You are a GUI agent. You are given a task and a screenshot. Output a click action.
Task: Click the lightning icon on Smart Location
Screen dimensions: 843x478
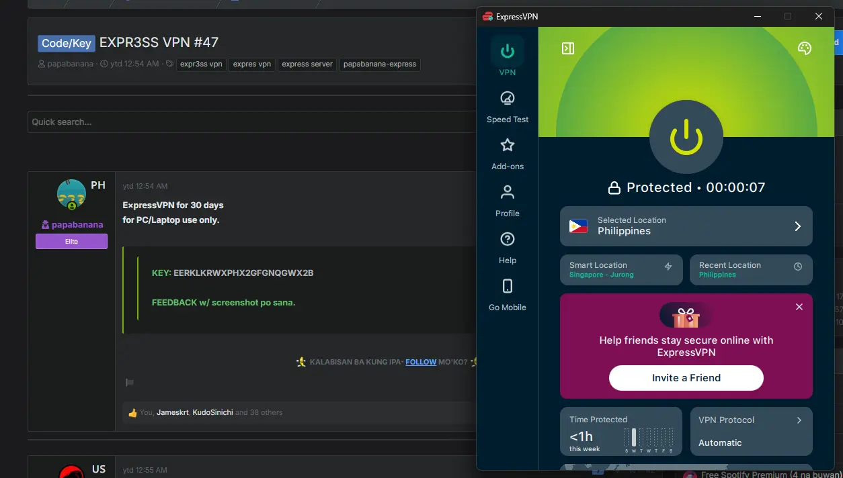[x=668, y=267]
